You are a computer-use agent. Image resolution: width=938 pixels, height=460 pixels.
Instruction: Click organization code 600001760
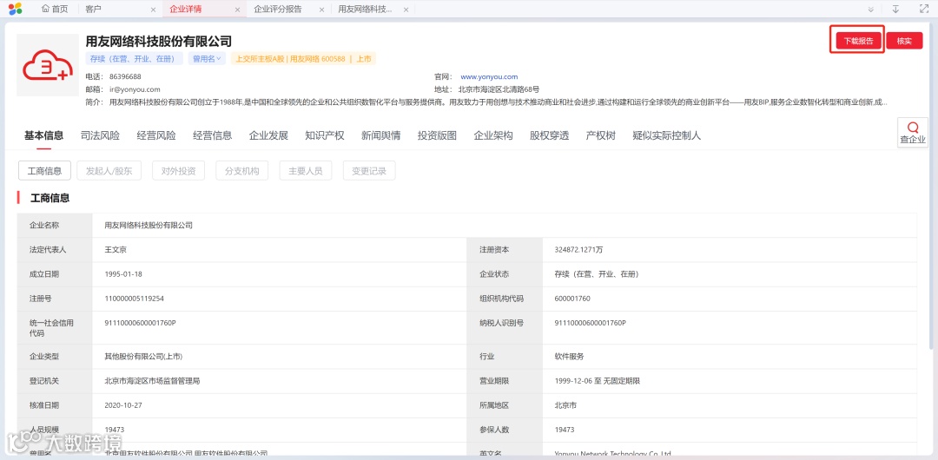pyautogui.click(x=572, y=299)
